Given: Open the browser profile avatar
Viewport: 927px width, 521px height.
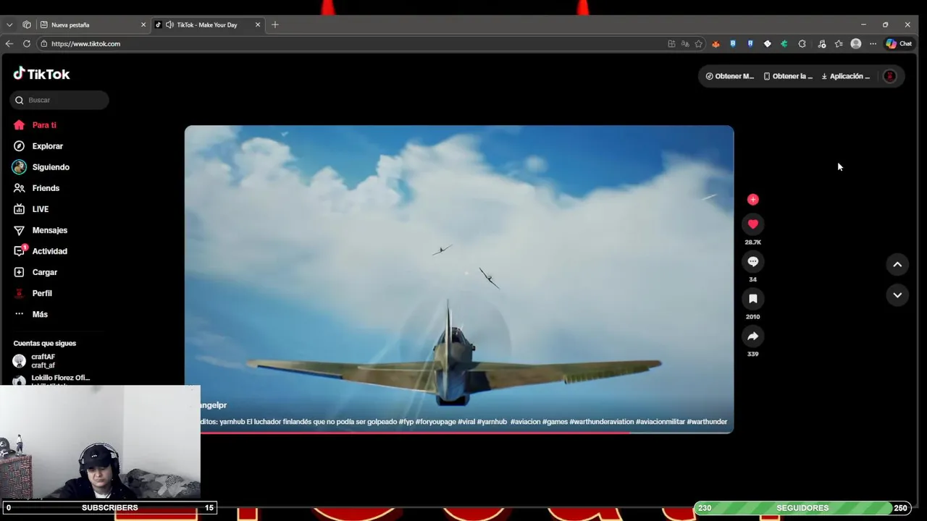Looking at the screenshot, I should [x=856, y=43].
